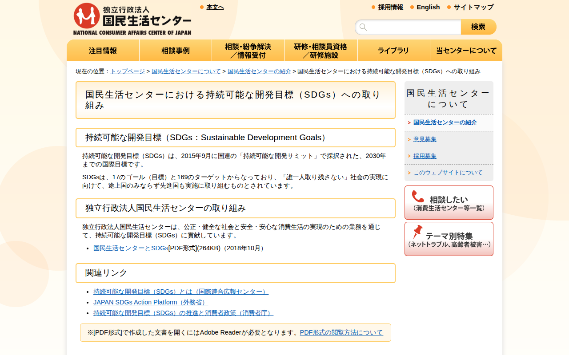The height and width of the screenshot is (355, 569).
Task: Open the サイトマップ link
Action: tap(473, 7)
